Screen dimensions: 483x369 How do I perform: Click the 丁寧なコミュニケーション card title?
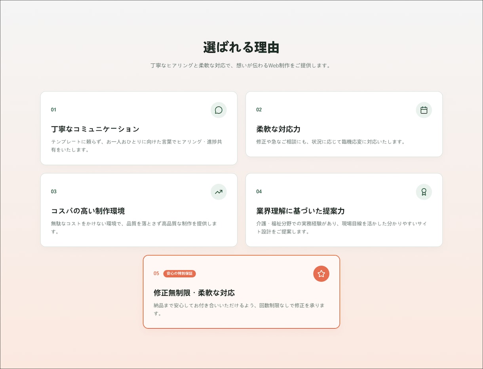[x=95, y=129]
